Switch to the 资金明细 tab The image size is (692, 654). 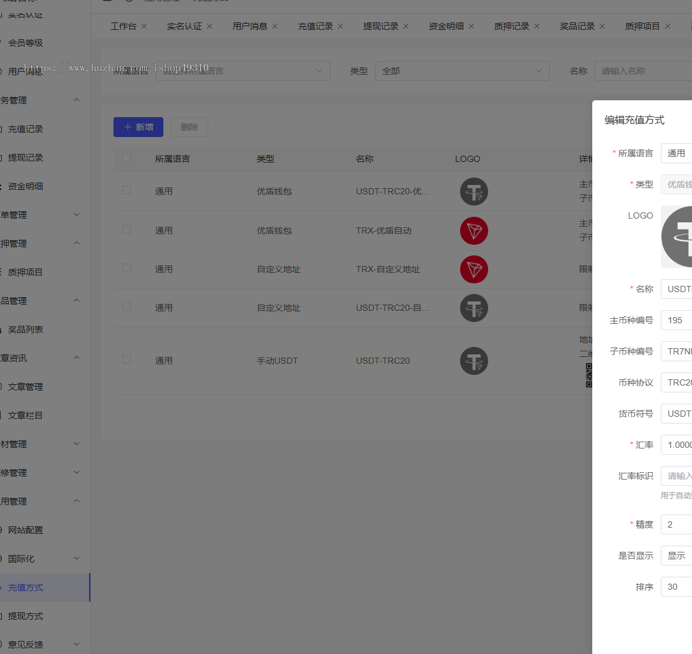click(x=446, y=26)
